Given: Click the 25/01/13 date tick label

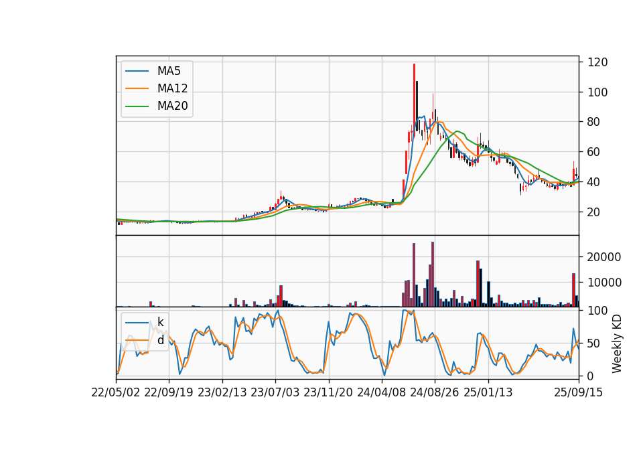Looking at the screenshot, I should click(488, 392).
